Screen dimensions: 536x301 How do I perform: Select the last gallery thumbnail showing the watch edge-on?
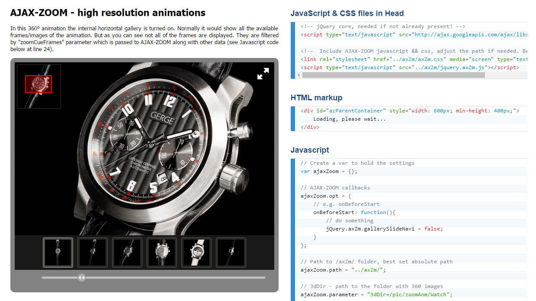coord(231,253)
